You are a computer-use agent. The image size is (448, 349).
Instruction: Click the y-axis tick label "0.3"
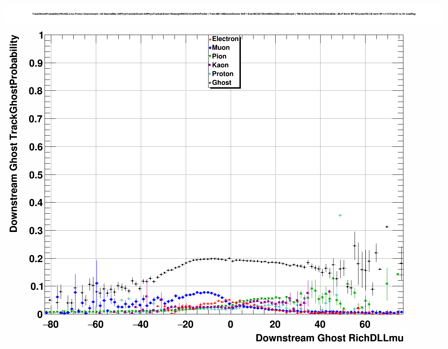(36, 231)
